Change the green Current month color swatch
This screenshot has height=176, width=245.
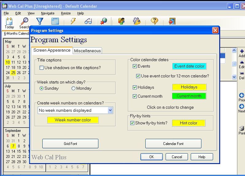click(x=189, y=96)
